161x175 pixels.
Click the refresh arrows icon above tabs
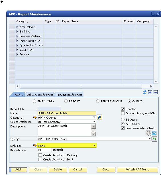(144, 93)
